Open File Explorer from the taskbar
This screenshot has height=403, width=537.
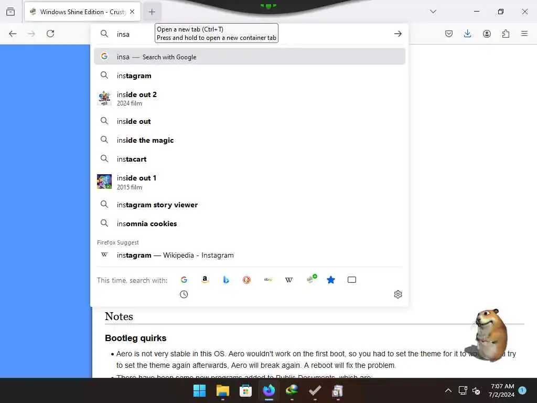[x=222, y=390]
